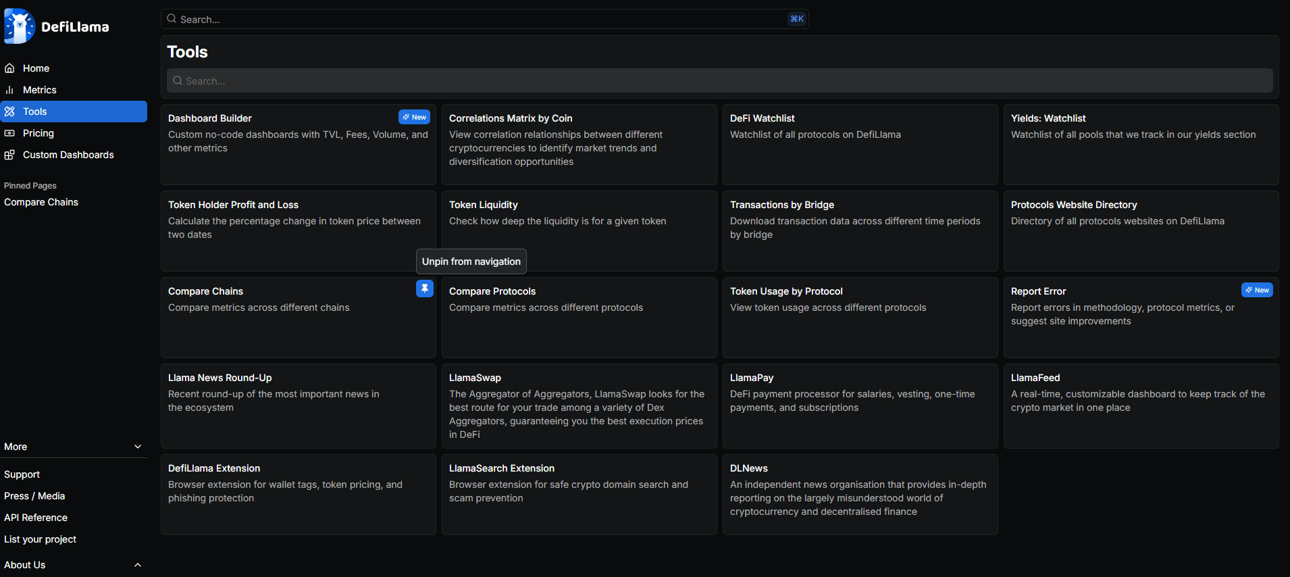Open the Support link
1290x577 pixels.
coord(22,474)
